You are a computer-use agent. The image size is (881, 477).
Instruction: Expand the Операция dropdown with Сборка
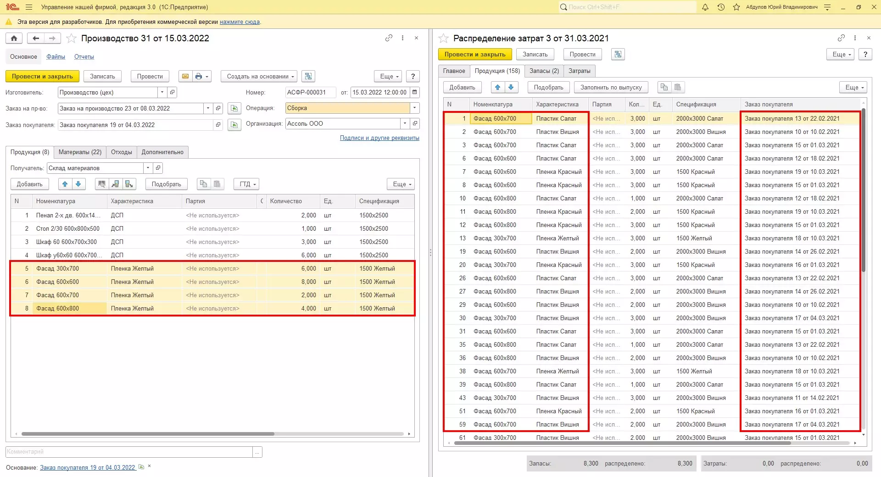pos(415,108)
